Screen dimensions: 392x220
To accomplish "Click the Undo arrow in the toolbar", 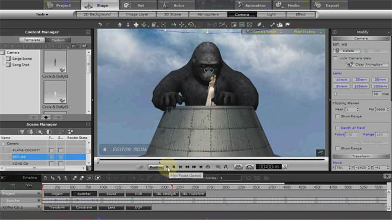I will pyautogui.click(x=100, y=24).
